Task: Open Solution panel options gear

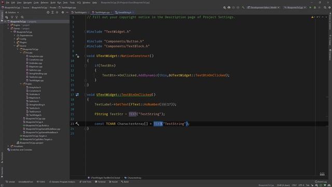Action: (x=63, y=12)
